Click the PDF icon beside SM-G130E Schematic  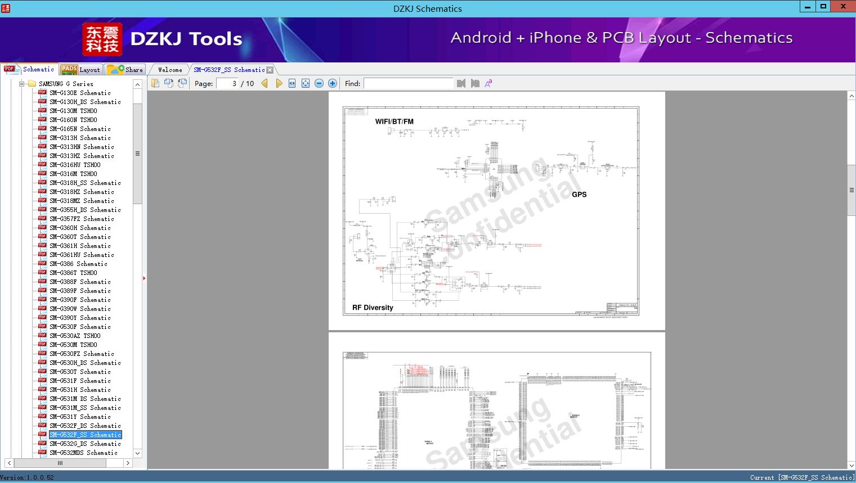(42, 92)
